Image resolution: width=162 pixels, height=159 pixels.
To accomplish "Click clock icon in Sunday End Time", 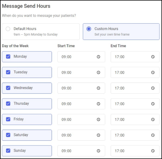I will pos(153,151).
